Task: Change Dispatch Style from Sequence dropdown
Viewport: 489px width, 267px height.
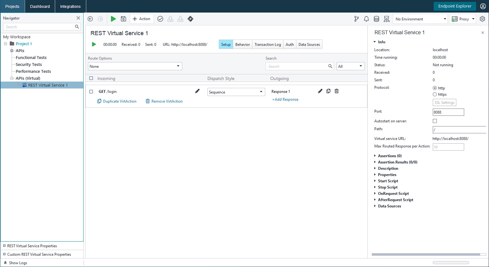Action: point(236,92)
